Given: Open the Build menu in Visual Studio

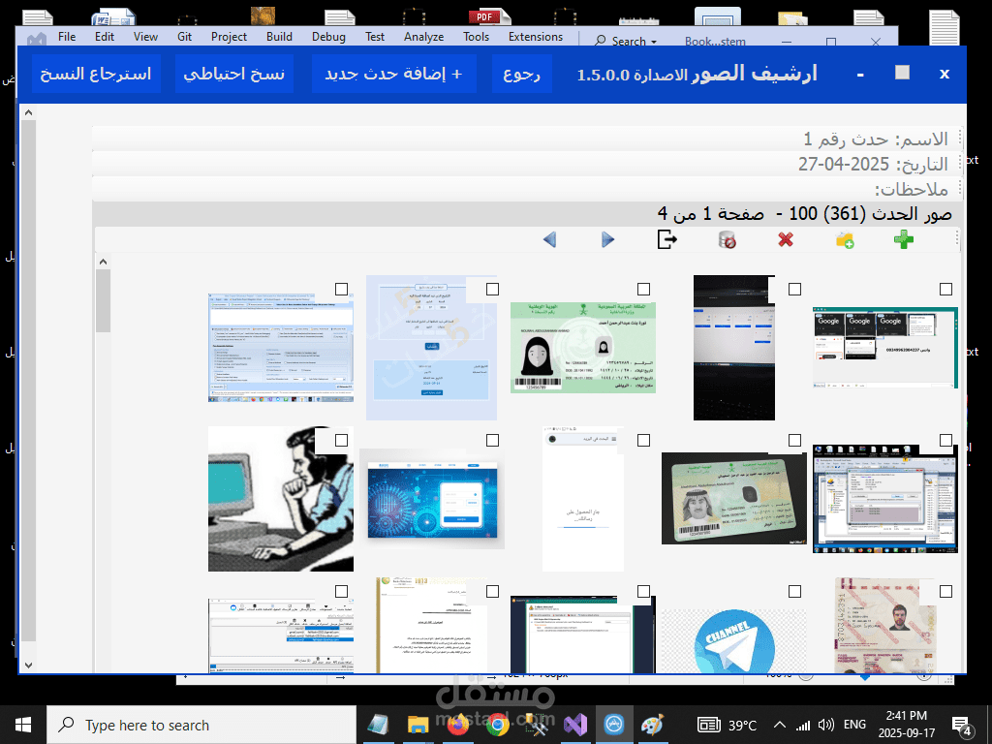Looking at the screenshot, I should click(279, 37).
